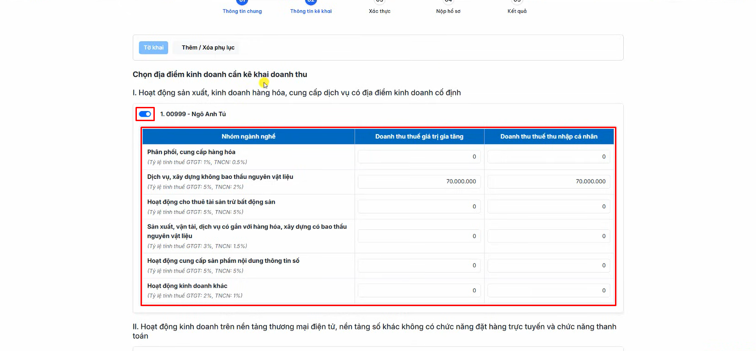The image size is (756, 351).
Task: Click the tax rate note GTGT: 2%, TNCN: 1%
Action: pos(195,296)
